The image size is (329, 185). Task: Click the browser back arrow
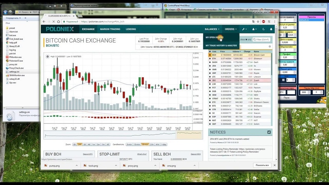tap(44, 21)
